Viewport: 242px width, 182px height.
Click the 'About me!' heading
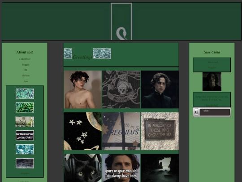coord(25,52)
